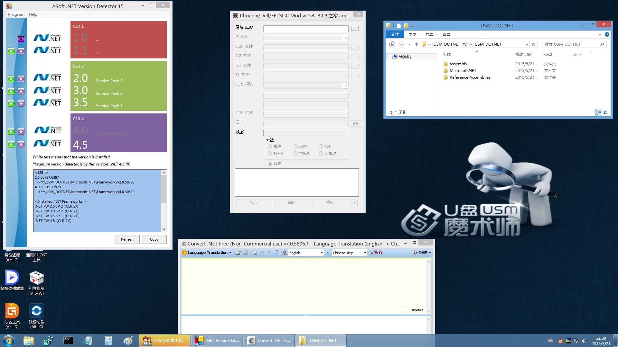Open the 功能表 menu dropdown in Convert .NET
The image size is (618, 347).
click(422, 253)
